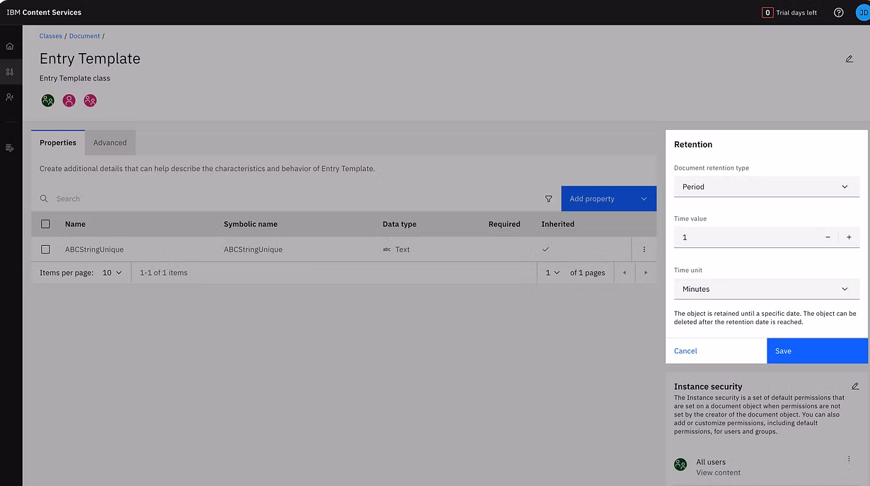Open Document retention type dropdown

coord(767,187)
